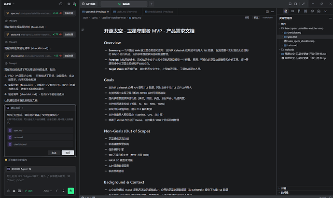Image resolution: width=333 pixels, height=198 pixels.
Task: Switch to Edit mode toggle
Action: pyautogui.click(x=247, y=18)
